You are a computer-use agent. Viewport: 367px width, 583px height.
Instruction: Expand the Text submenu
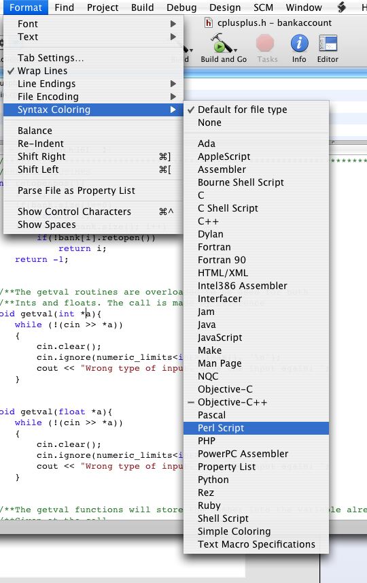click(93, 37)
